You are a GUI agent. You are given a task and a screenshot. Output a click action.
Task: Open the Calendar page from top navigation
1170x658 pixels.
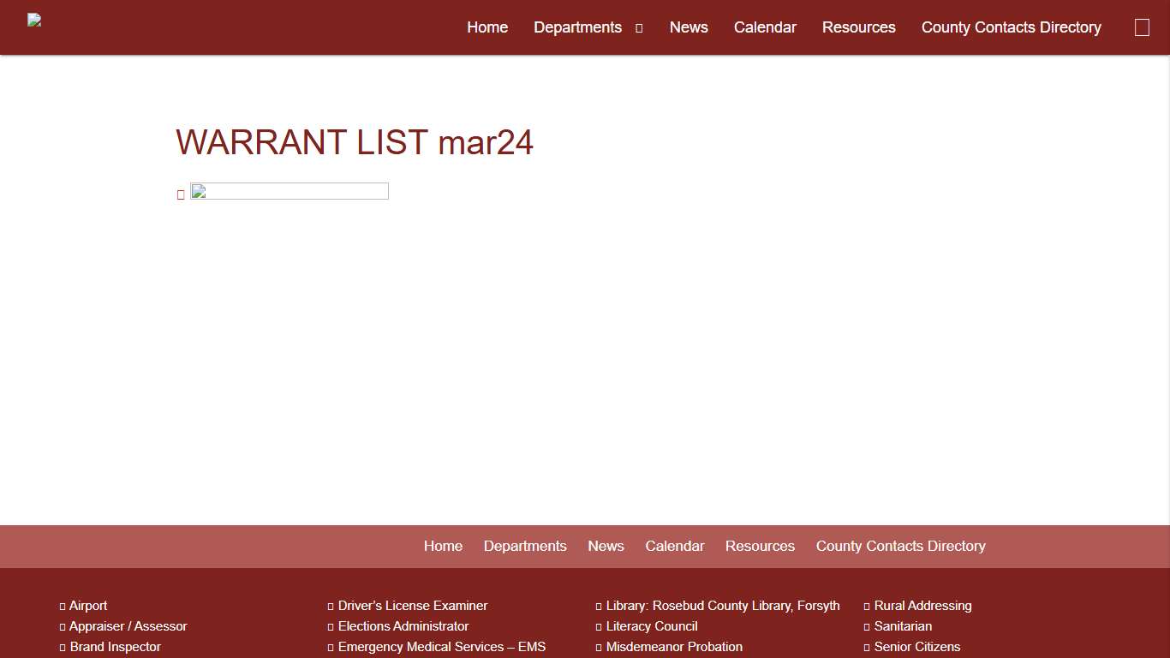pyautogui.click(x=765, y=27)
